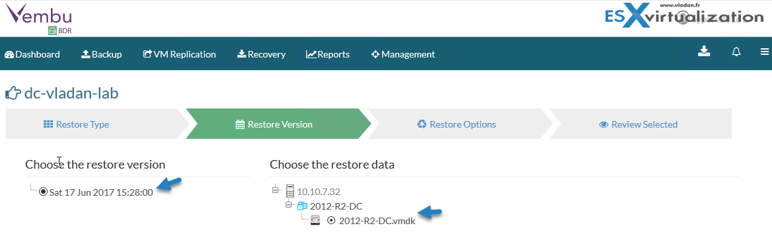This screenshot has height=240, width=772.
Task: Open the Backup menu
Action: pos(101,54)
